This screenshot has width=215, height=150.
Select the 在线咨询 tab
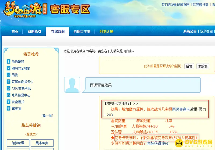(58, 31)
